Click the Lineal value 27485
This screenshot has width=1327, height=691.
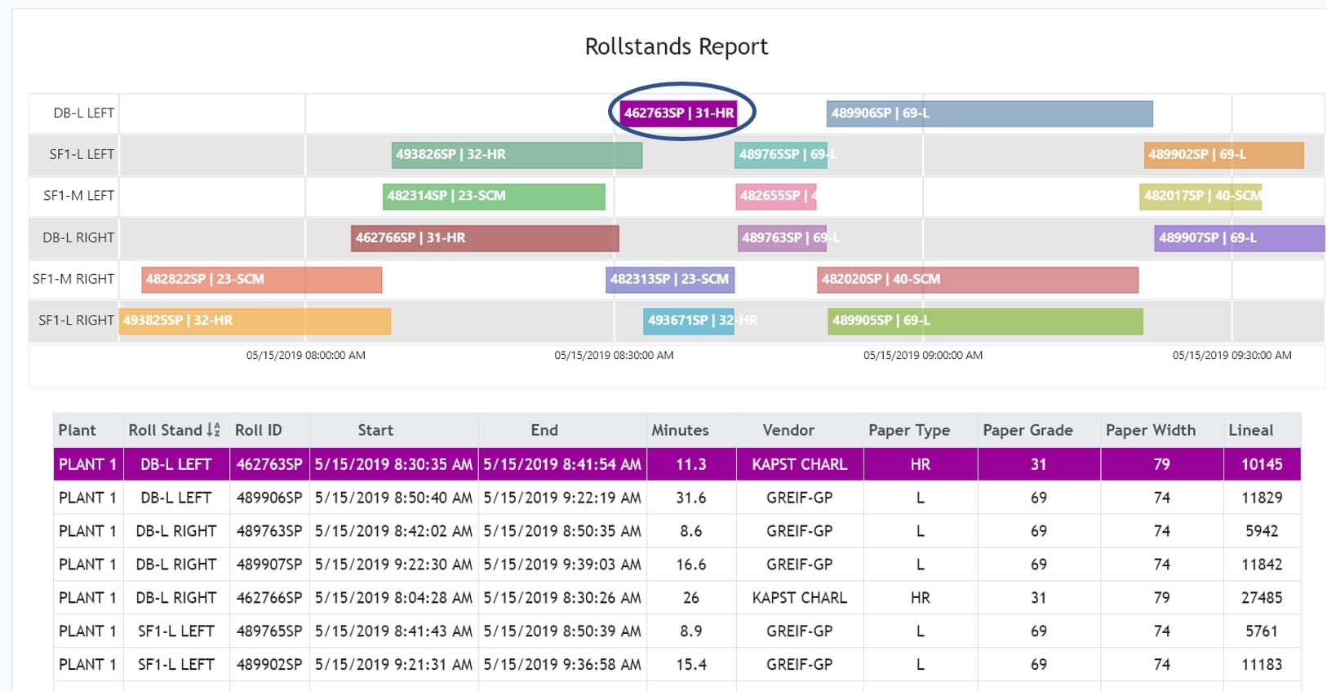point(1262,598)
